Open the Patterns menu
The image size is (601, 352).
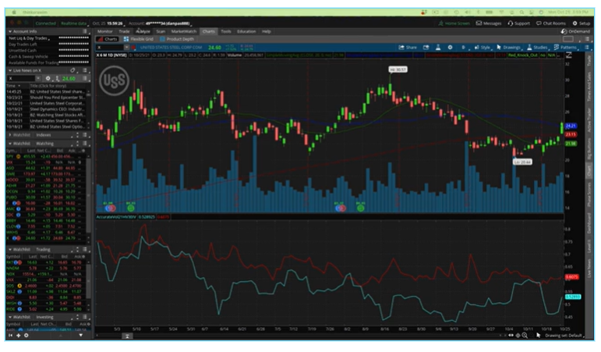pyautogui.click(x=565, y=47)
